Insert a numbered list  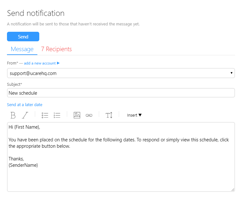coord(57,115)
